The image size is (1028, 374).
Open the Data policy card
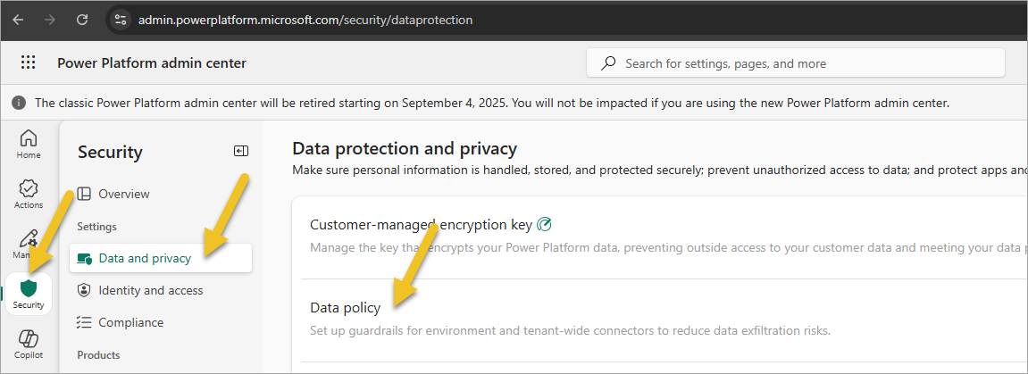662,319
